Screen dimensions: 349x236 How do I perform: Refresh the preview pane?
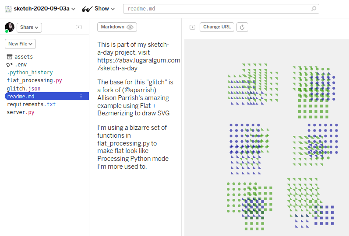click(243, 27)
